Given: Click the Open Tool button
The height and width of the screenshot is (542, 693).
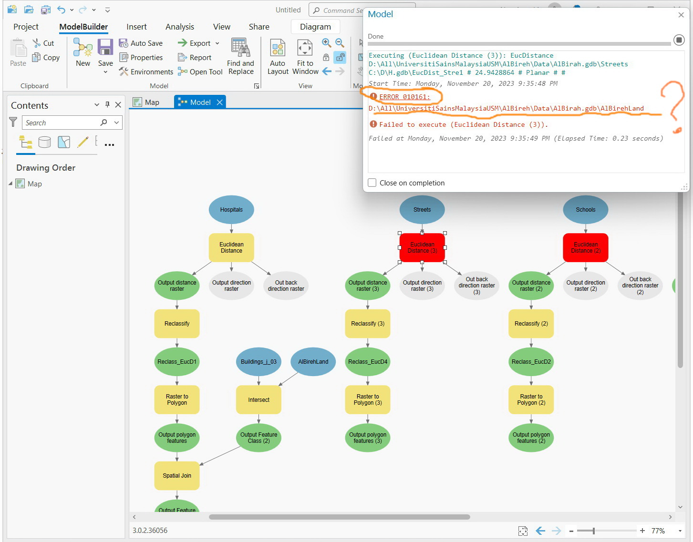Looking at the screenshot, I should (x=200, y=72).
